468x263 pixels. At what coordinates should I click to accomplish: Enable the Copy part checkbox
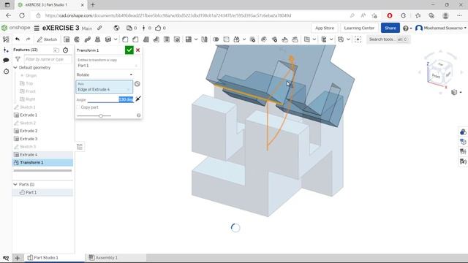(x=78, y=107)
